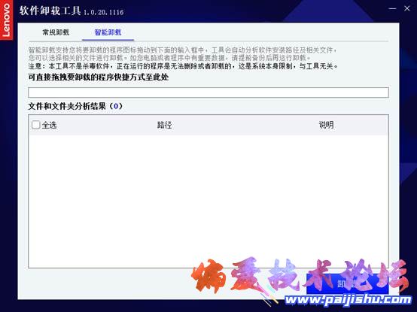Click the blue 卸载 button

coord(348,283)
